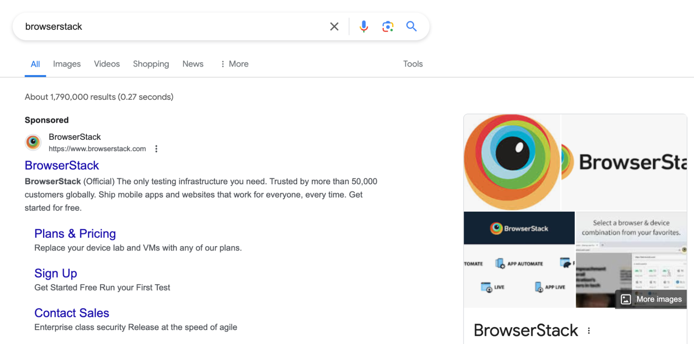Open three-dot menu beside browserstack.com URL
Image resolution: width=694 pixels, height=344 pixels.
pyautogui.click(x=156, y=149)
